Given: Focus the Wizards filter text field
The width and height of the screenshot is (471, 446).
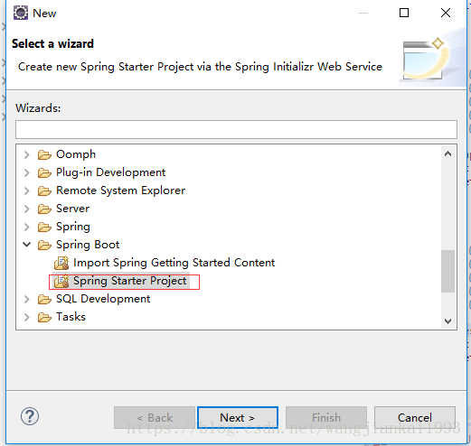Looking at the screenshot, I should pyautogui.click(x=236, y=129).
